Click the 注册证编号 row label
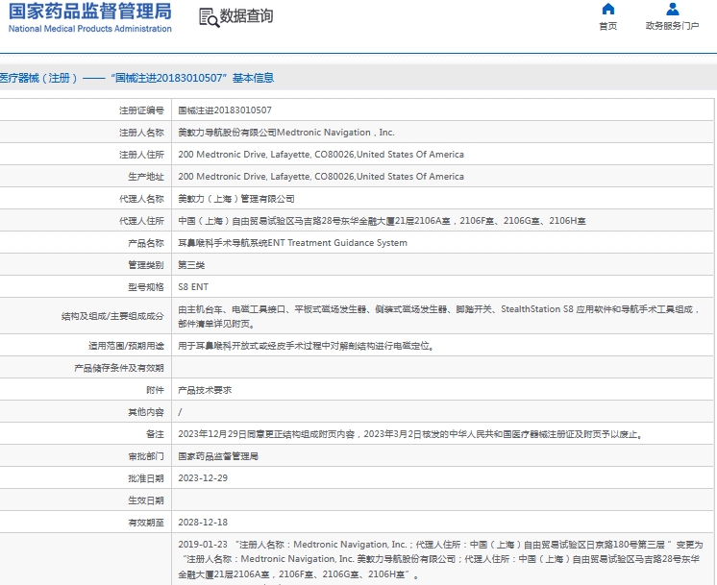The image size is (717, 585). tap(141, 110)
